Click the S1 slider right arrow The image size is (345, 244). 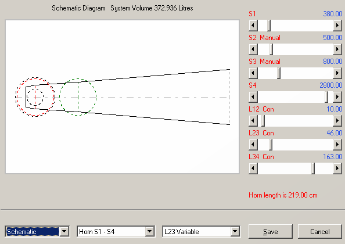coord(337,26)
